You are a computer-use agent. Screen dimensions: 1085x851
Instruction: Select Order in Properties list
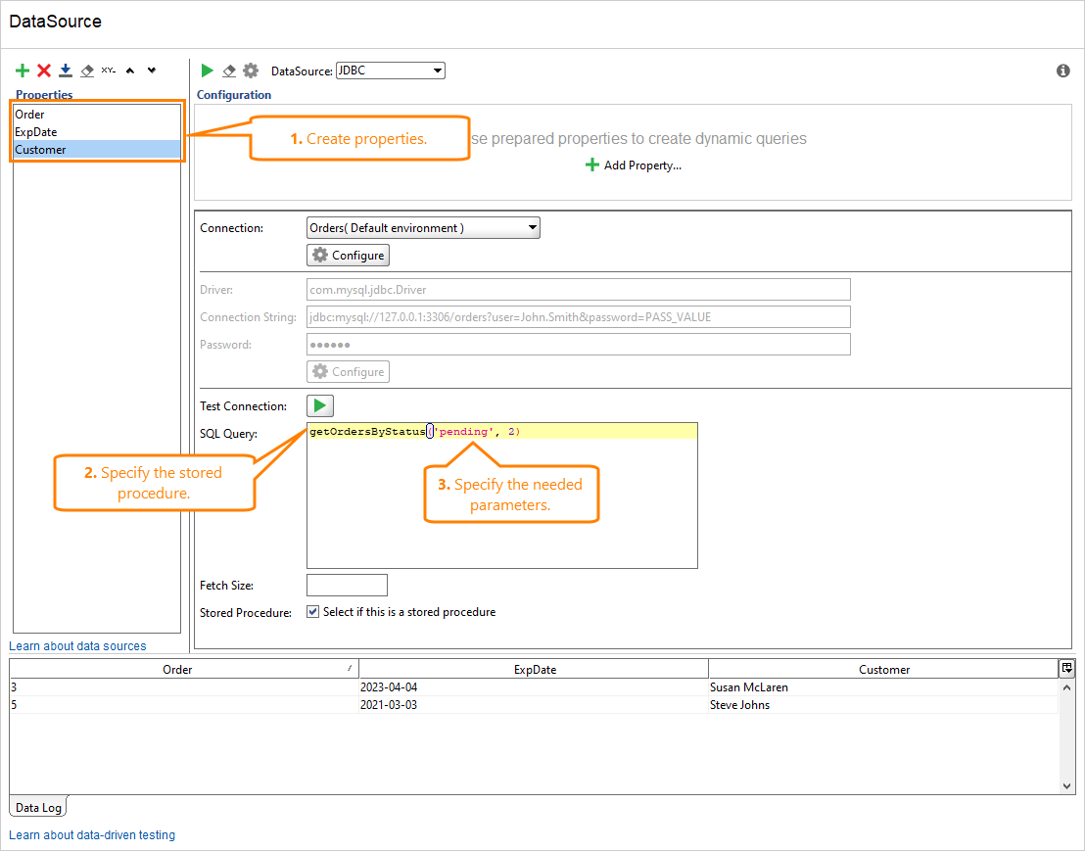[x=97, y=115]
